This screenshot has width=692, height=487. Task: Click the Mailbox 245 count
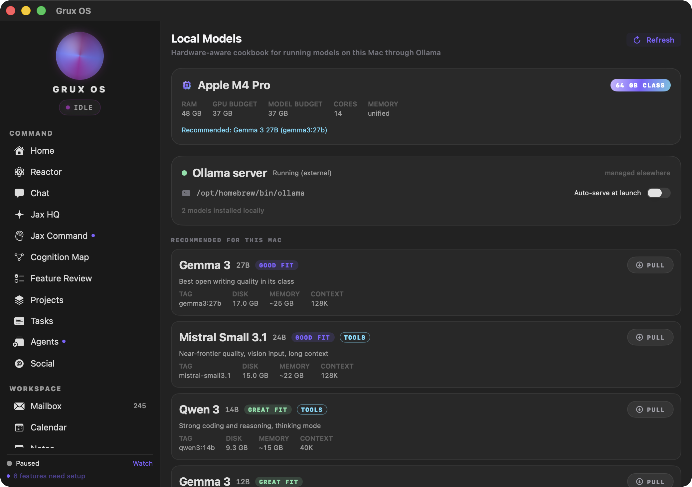140,406
